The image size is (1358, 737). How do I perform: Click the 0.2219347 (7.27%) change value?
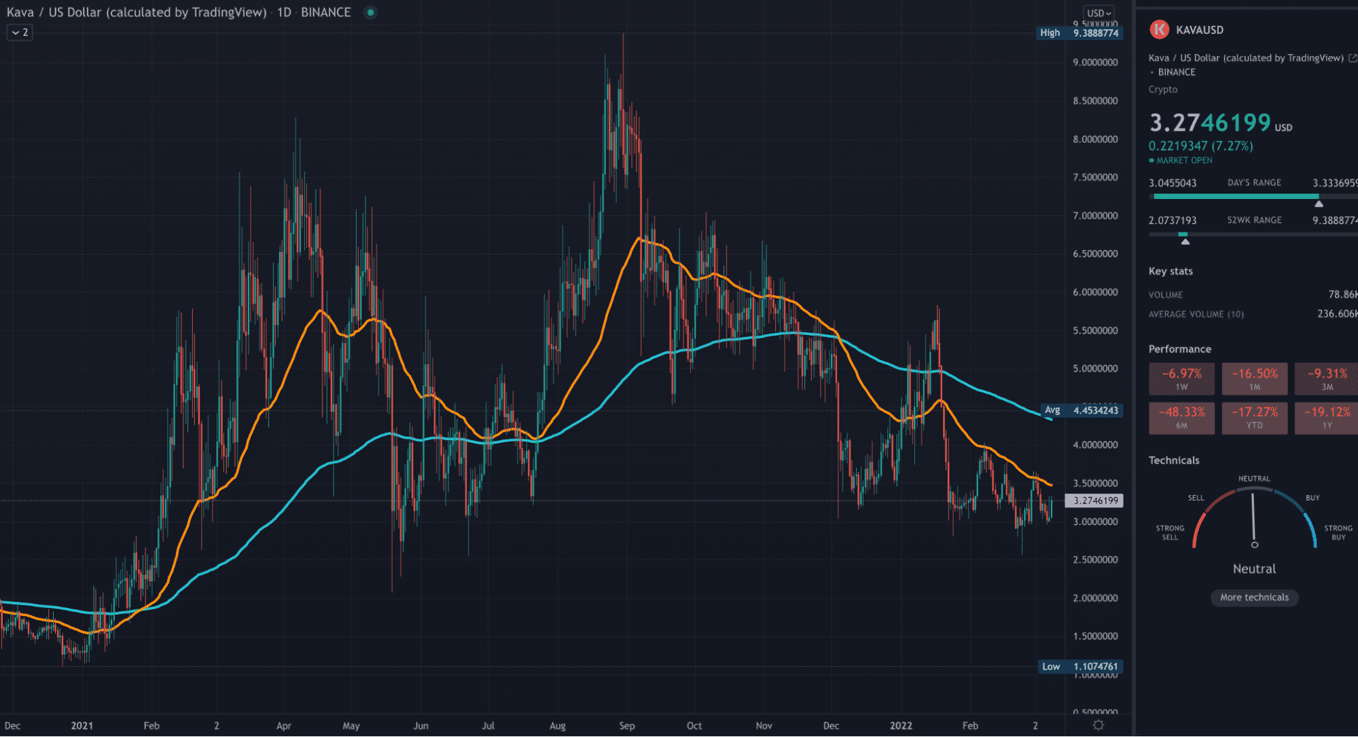[x=1200, y=146]
